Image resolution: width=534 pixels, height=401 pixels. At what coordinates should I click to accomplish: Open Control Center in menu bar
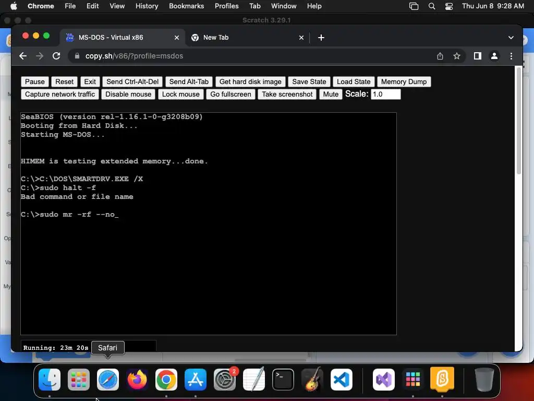449,6
